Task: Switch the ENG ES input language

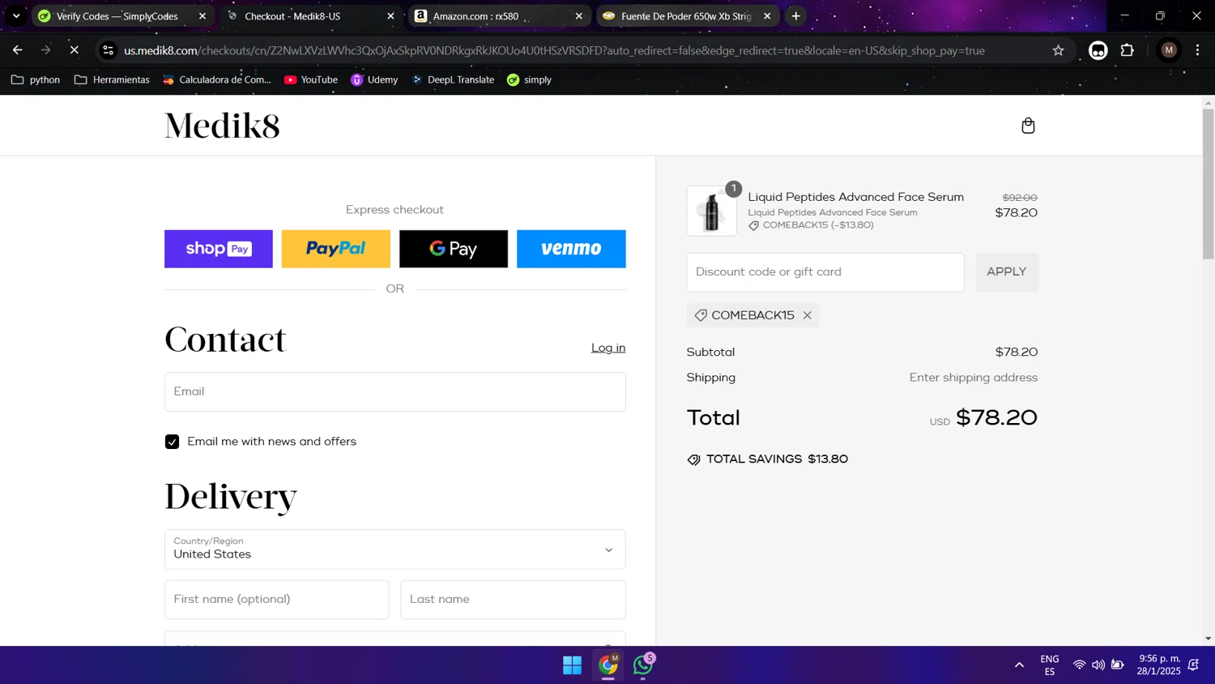Action: point(1050,665)
